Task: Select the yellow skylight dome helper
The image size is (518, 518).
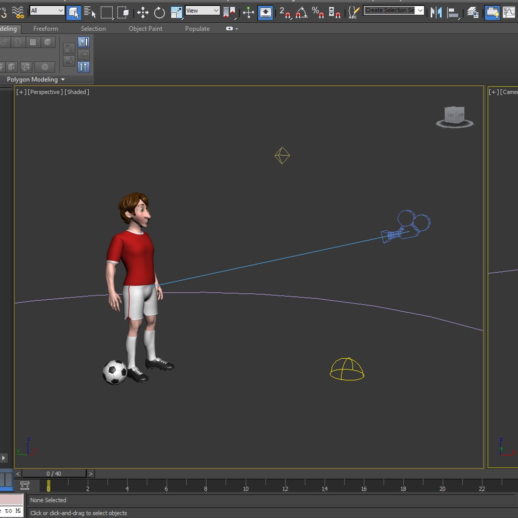Action: tap(347, 369)
